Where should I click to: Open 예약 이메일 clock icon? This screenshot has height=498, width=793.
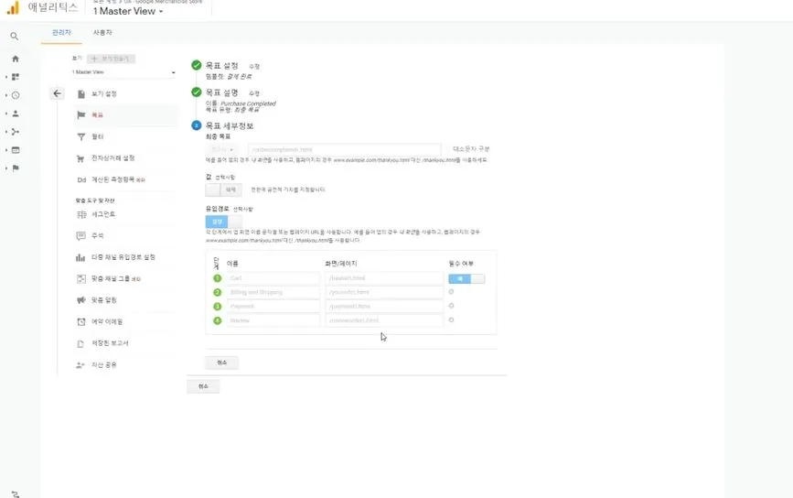coord(80,322)
